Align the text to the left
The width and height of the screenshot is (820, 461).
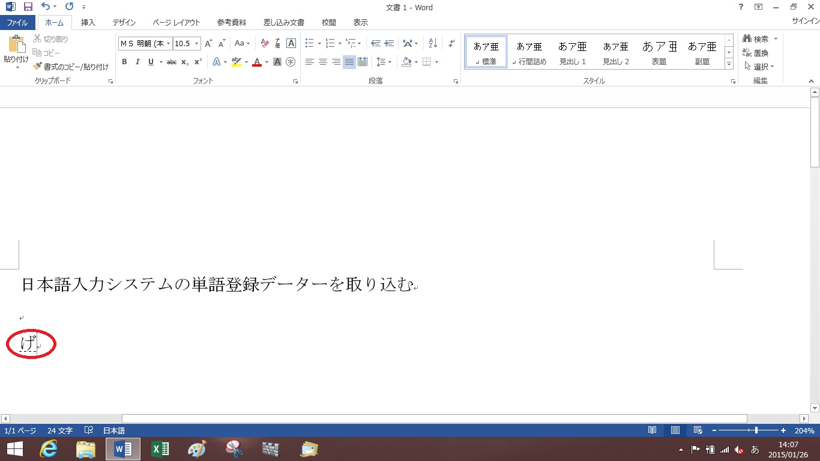pos(309,62)
